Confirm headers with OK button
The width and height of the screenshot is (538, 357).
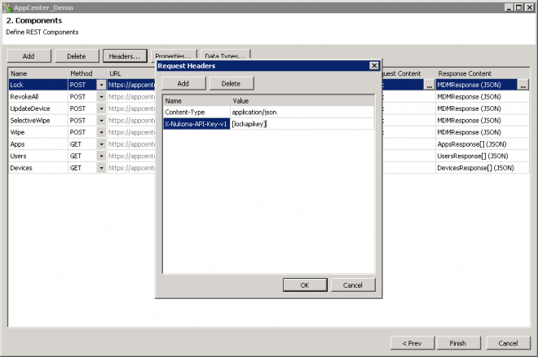point(305,285)
